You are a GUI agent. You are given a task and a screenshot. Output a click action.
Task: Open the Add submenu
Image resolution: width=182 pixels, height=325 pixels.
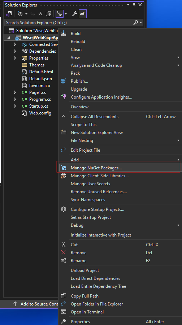pos(120,160)
